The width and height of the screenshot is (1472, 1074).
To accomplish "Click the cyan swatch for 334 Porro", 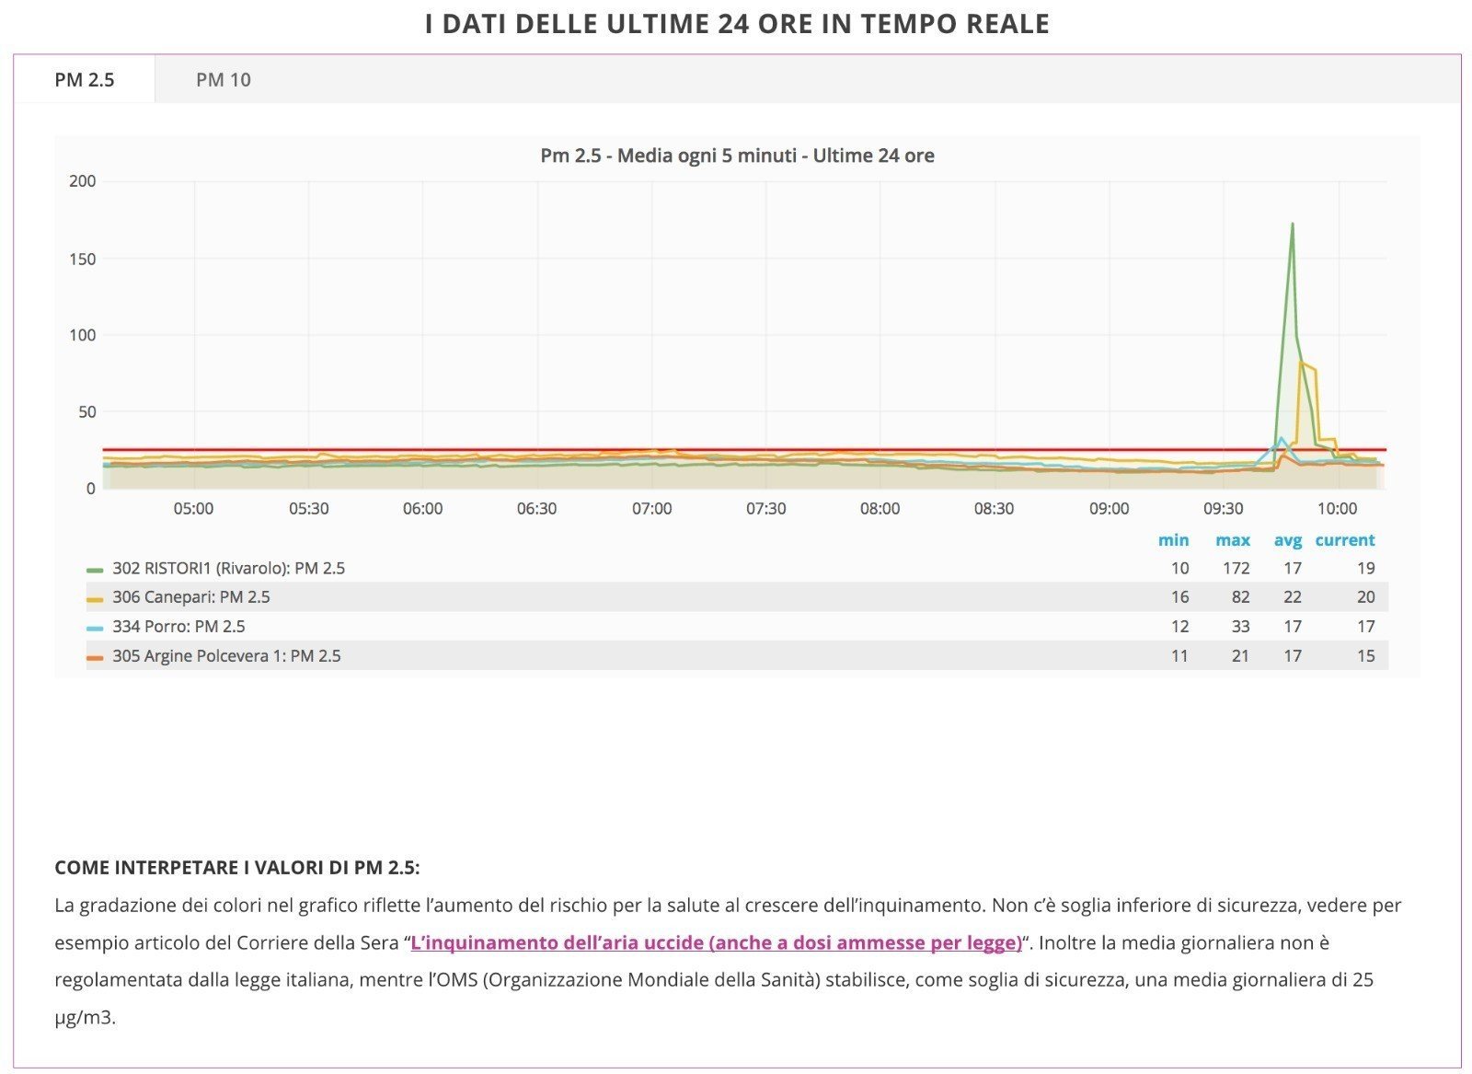I will (x=95, y=629).
